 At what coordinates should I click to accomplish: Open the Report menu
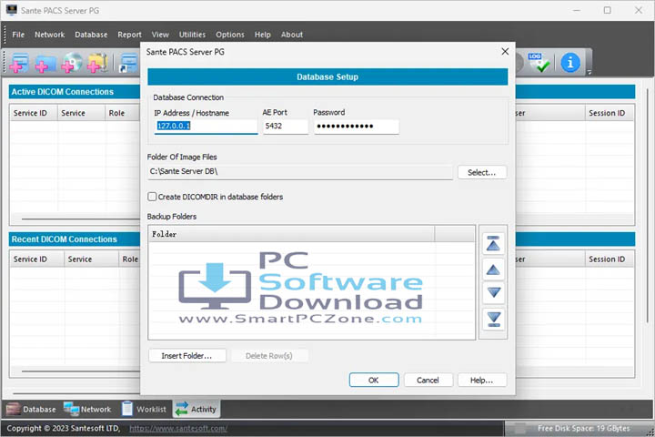pos(129,35)
